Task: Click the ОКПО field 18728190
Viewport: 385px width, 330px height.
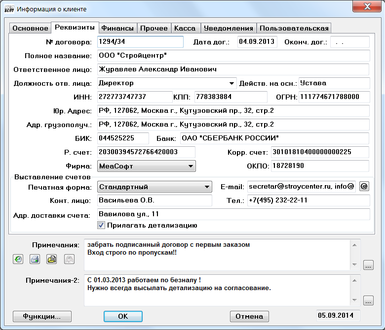Action: (320, 166)
